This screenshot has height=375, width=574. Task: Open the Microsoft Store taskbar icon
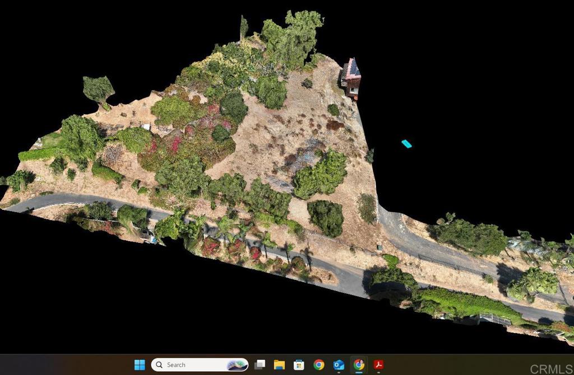click(299, 365)
